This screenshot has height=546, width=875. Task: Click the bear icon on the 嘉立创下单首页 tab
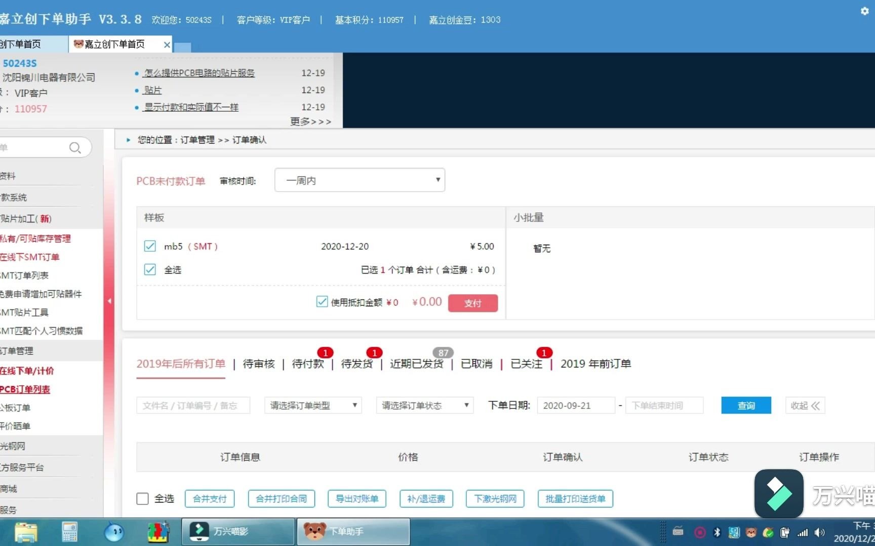coord(78,44)
